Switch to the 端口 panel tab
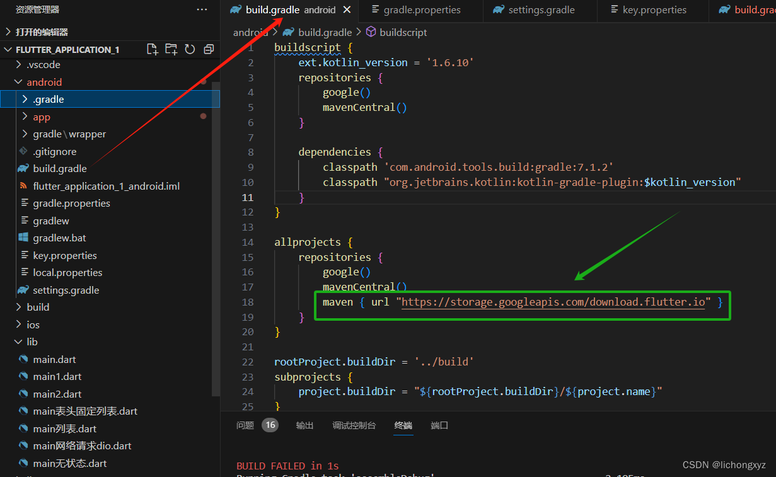 pyautogui.click(x=439, y=425)
